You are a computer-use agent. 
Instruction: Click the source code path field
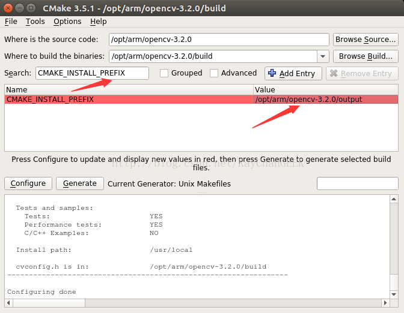tap(219, 40)
